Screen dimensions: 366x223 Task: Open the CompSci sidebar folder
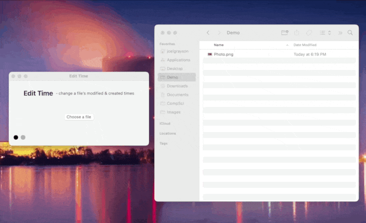coord(176,103)
